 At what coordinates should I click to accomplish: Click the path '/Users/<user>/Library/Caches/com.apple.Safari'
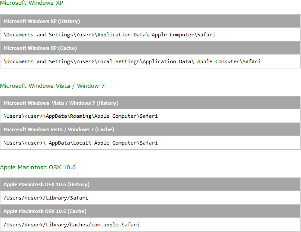(x=72, y=225)
